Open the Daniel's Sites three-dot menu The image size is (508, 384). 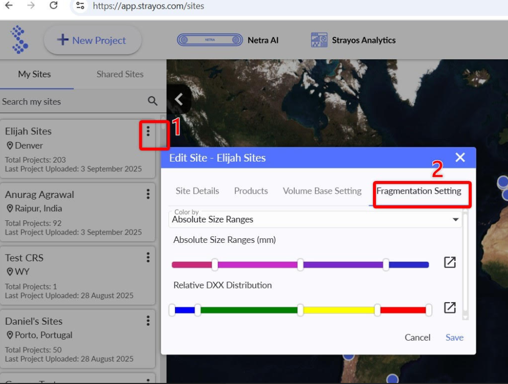click(x=148, y=321)
